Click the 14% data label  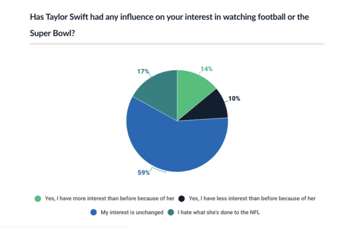(207, 69)
